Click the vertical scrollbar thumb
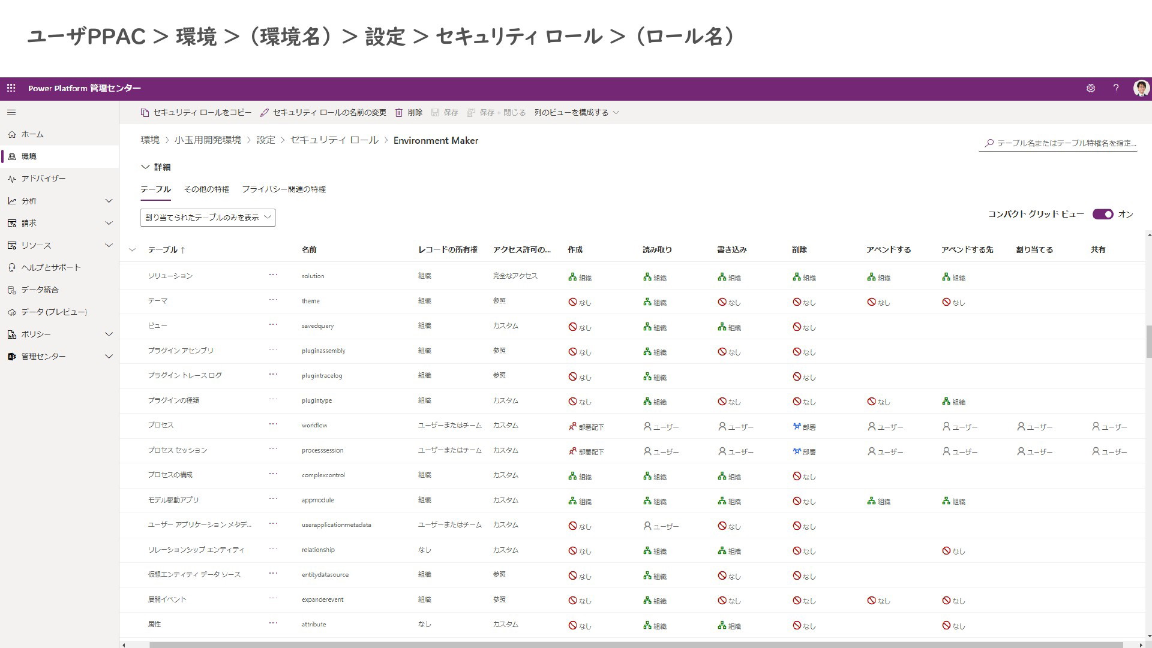Screen dimensions: 1152x648 point(1148,342)
